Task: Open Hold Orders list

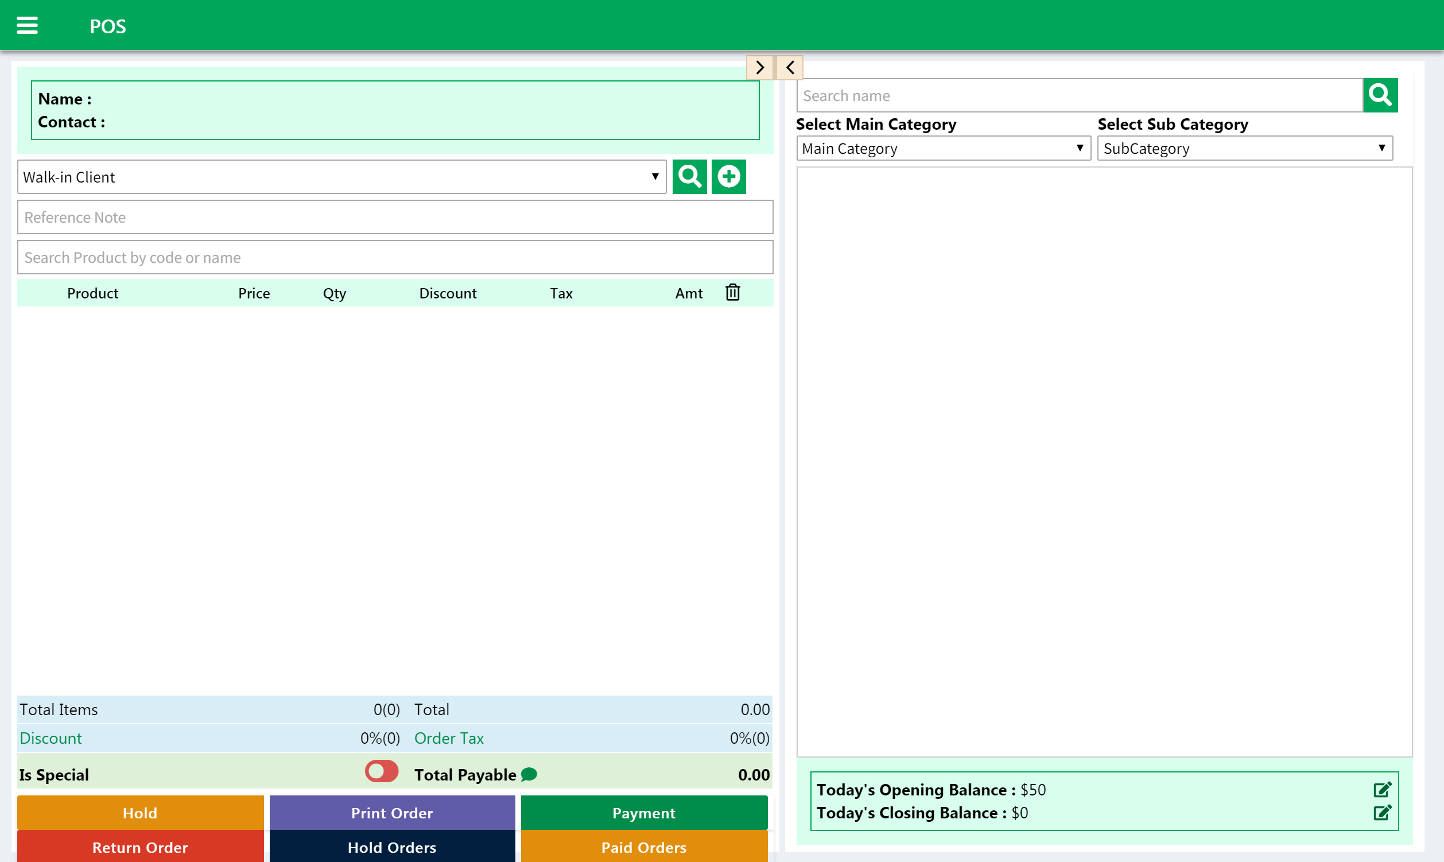Action: click(392, 847)
